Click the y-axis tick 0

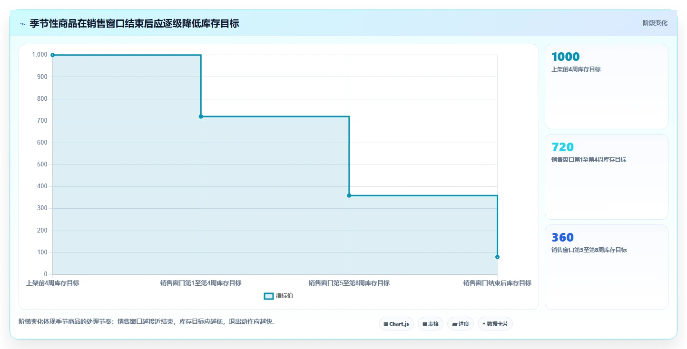point(46,274)
